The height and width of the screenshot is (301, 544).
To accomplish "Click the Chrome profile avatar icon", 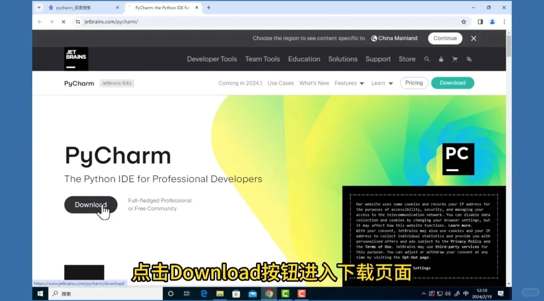I will pos(492,22).
